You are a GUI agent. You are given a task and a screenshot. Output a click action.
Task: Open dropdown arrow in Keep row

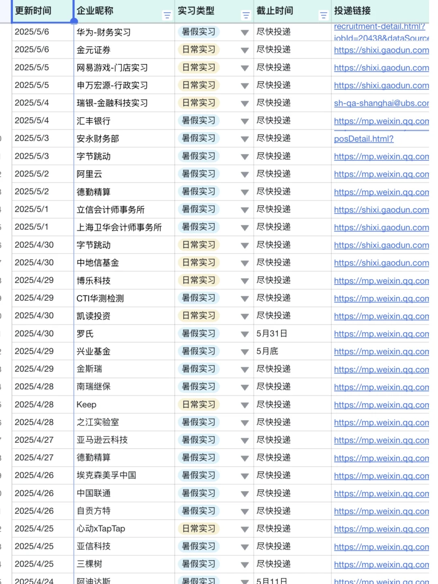(x=245, y=405)
